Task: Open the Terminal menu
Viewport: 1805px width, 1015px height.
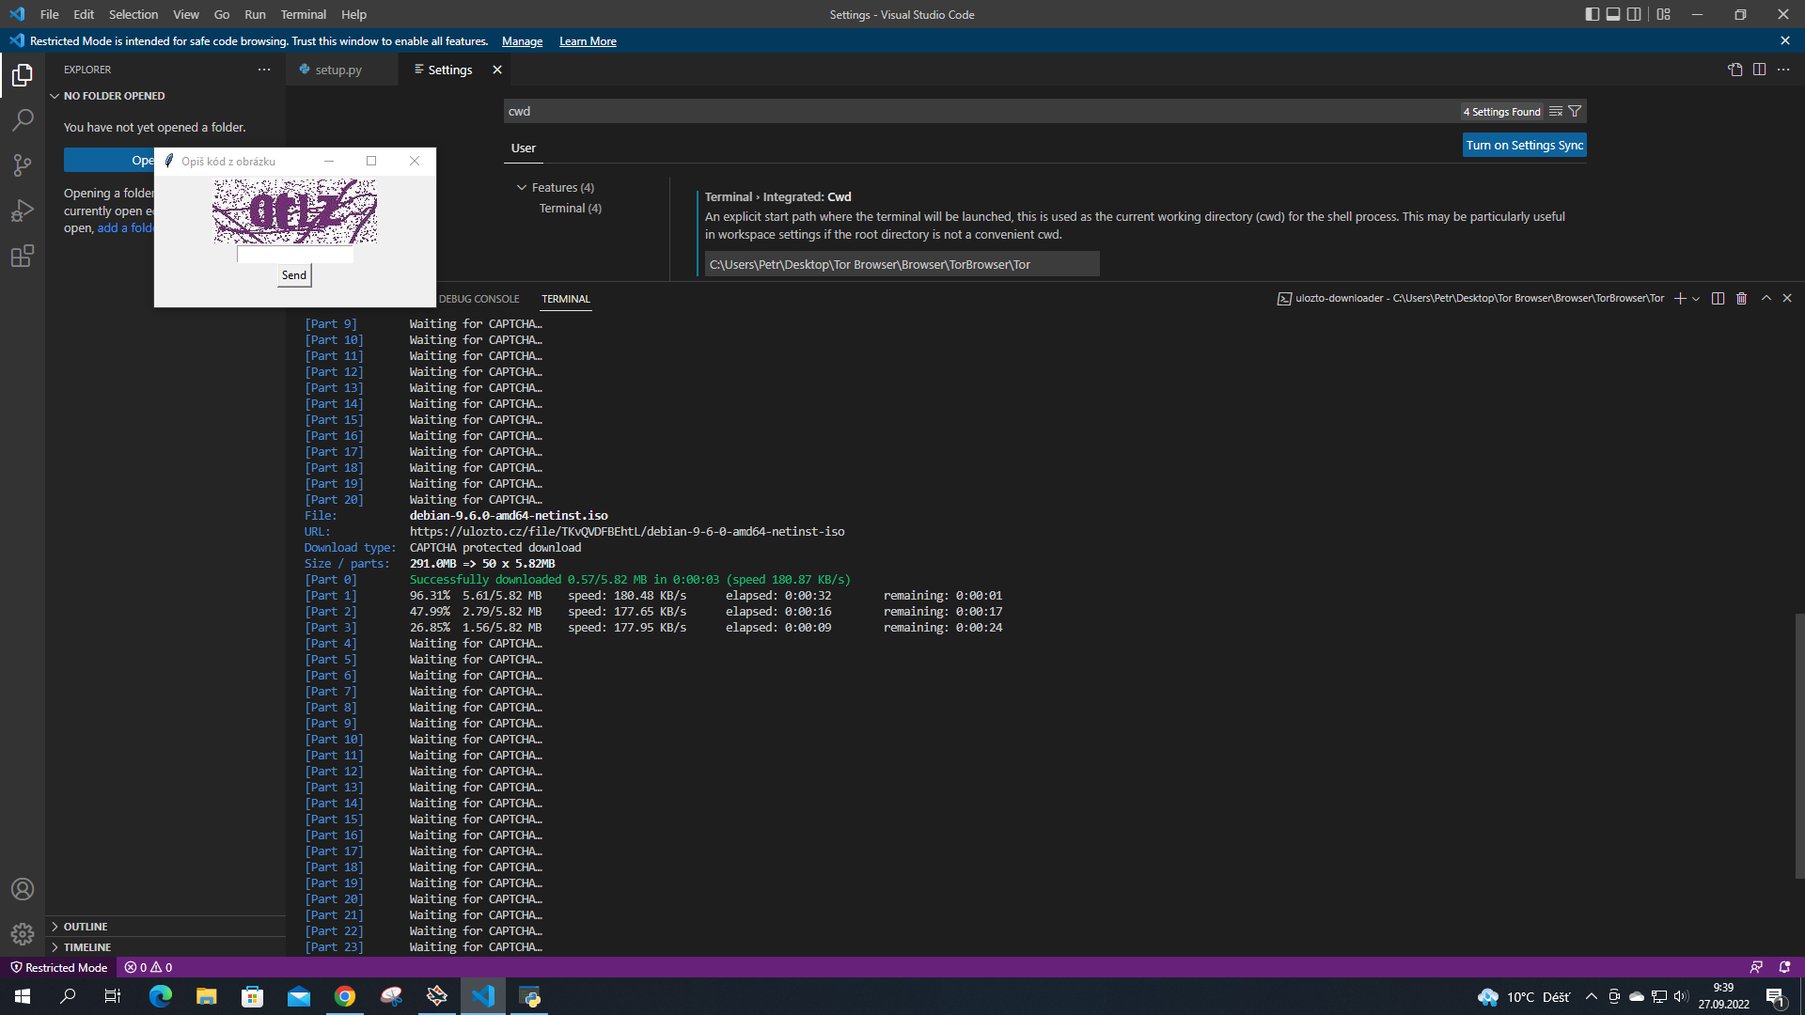Action: 303,14
